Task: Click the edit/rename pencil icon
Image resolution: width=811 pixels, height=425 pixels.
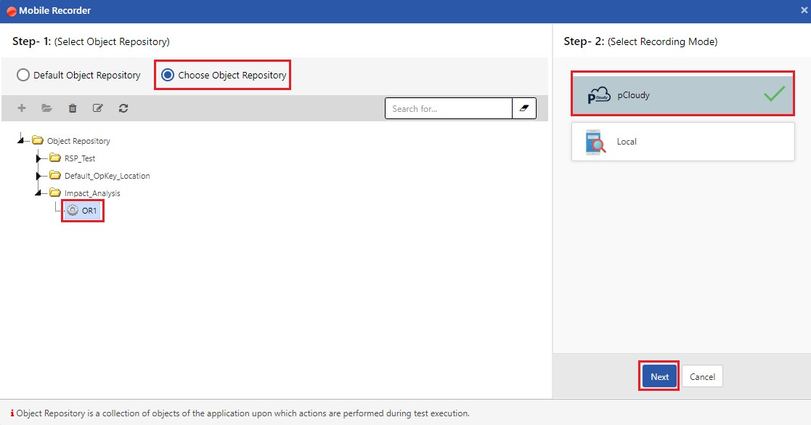Action: (x=98, y=108)
